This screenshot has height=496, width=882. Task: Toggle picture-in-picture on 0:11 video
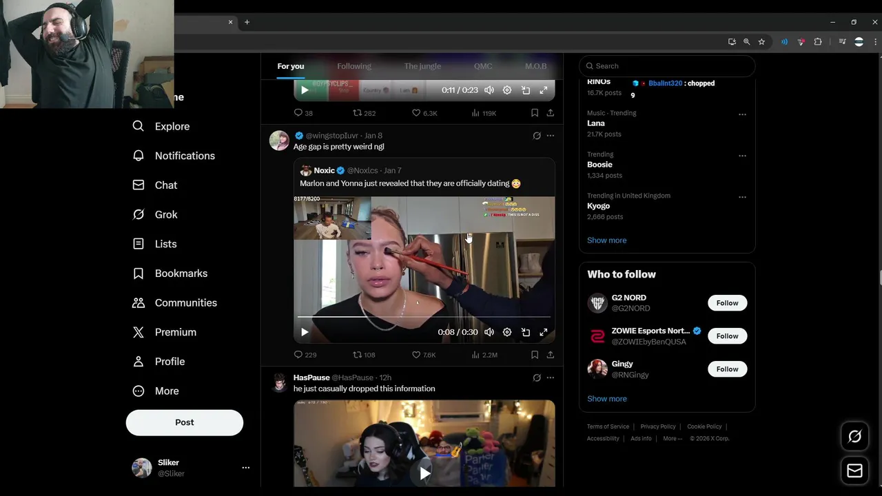pyautogui.click(x=526, y=90)
